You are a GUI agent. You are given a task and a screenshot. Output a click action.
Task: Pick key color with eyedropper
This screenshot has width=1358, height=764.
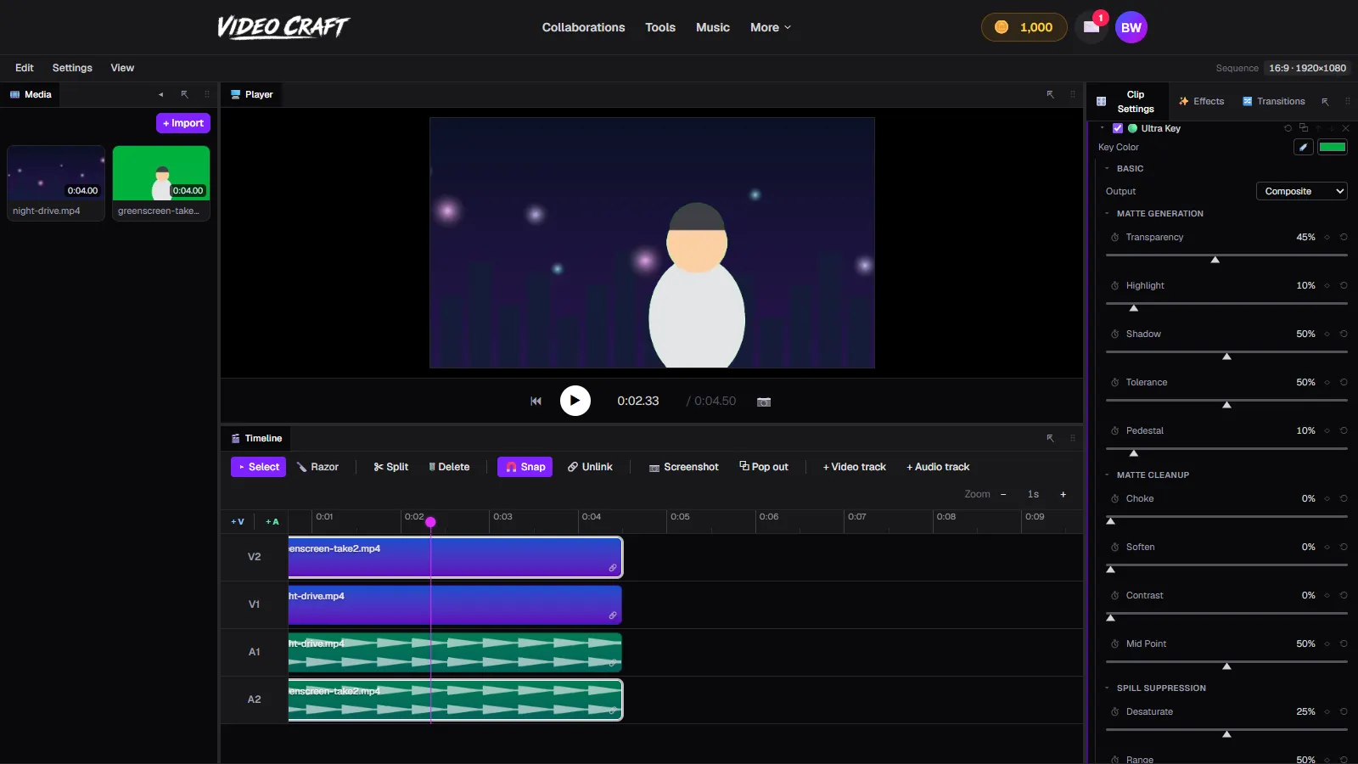1303,147
